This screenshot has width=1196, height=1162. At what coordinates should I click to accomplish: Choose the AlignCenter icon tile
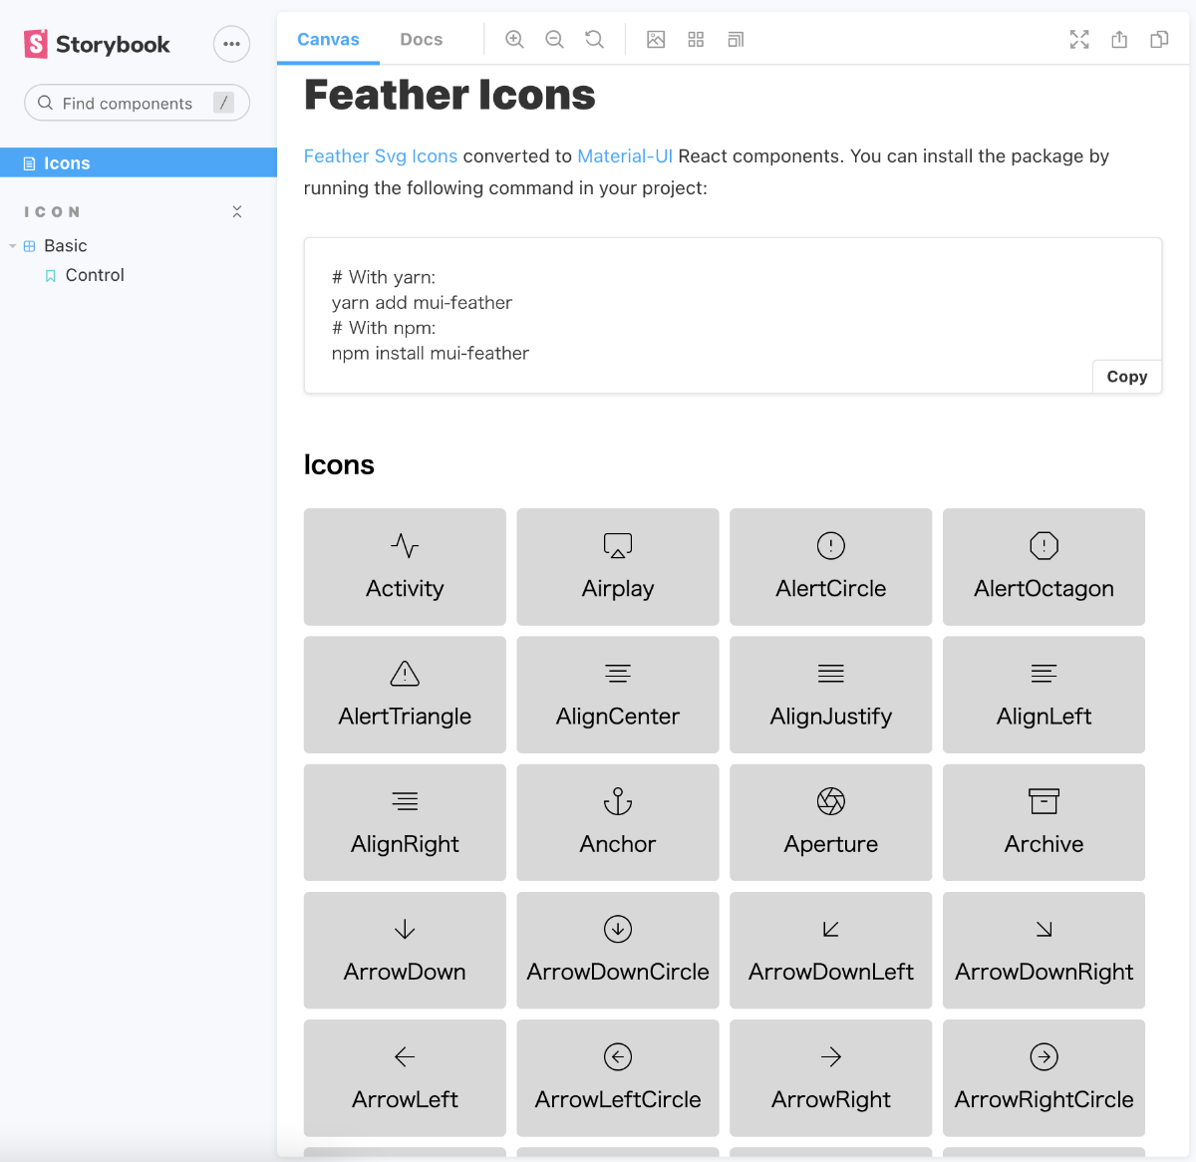(x=618, y=695)
